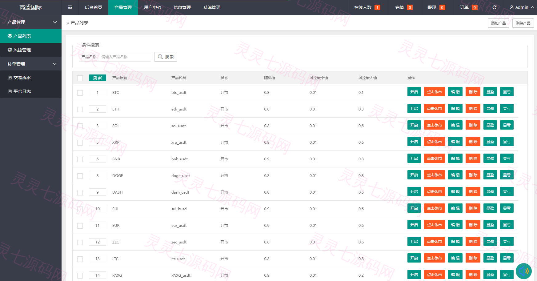Click the 订单 notification badge
The height and width of the screenshot is (281, 537).
475,7
